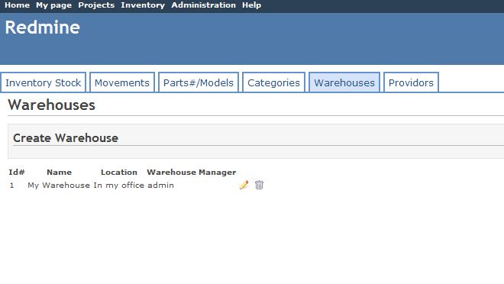This screenshot has width=504, height=284.
Task: Open the Inventory Stock tab
Action: pos(43,82)
